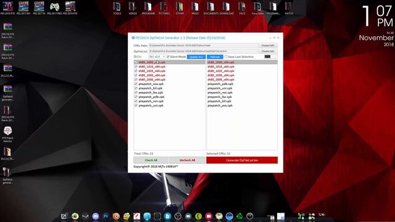The width and height of the screenshot is (395, 222).
Task: Click Uncheck All button
Action: 187,160
